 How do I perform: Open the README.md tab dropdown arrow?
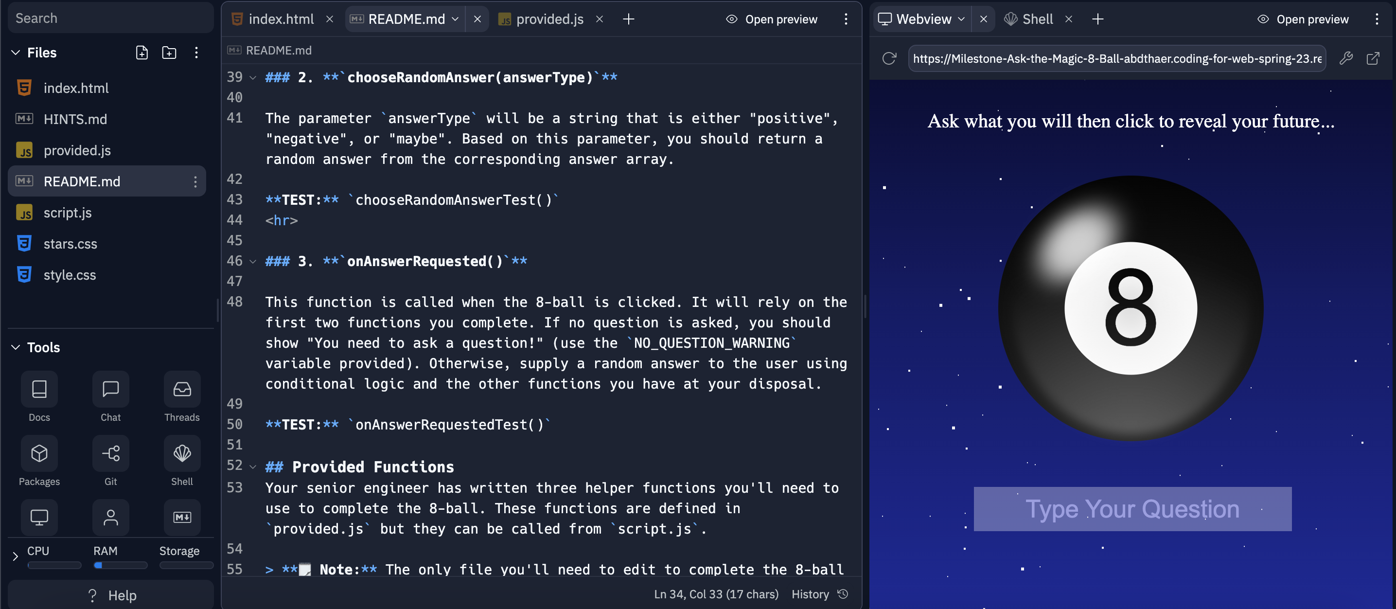[455, 19]
